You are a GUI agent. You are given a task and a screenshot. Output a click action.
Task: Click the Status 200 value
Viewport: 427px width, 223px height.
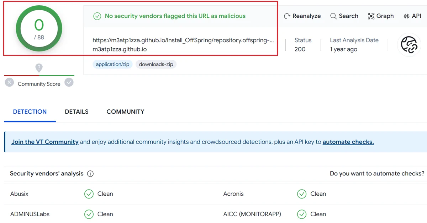300,49
